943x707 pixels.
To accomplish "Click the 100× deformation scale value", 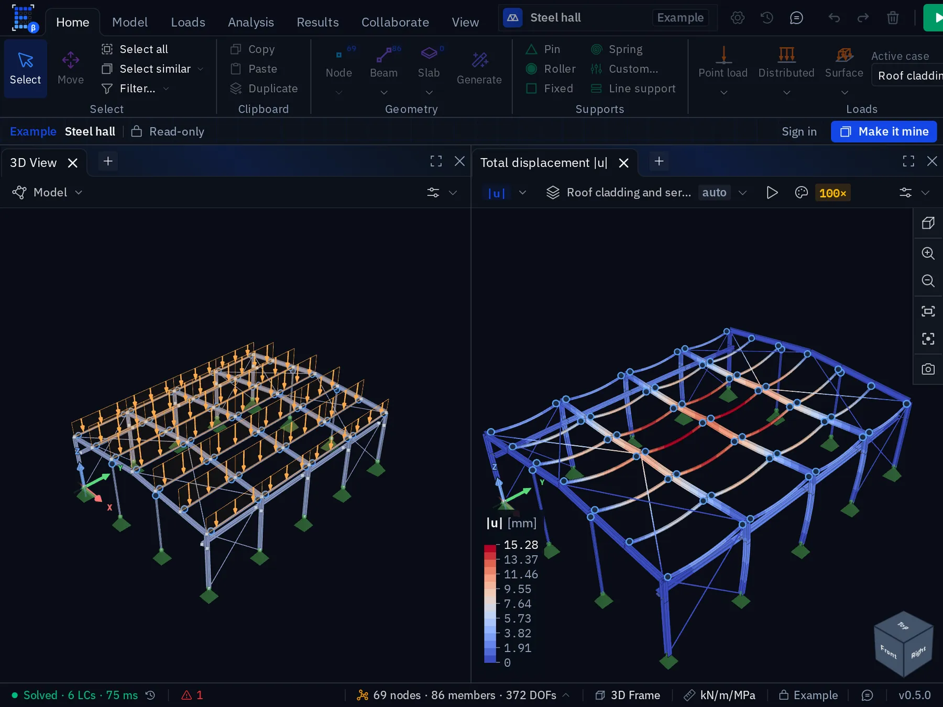I will click(832, 193).
